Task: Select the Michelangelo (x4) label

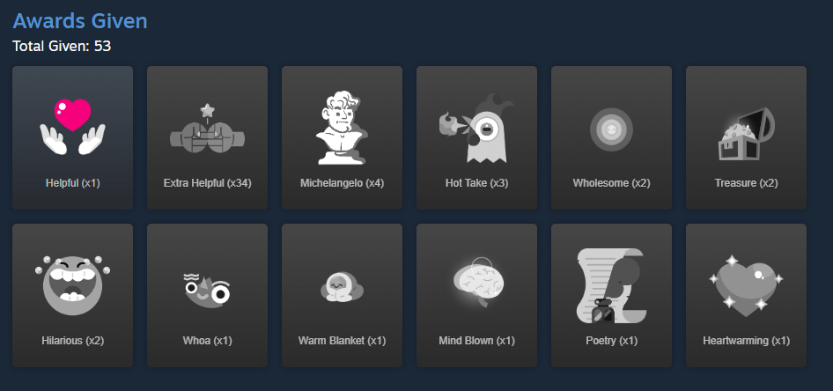Action: [x=343, y=183]
